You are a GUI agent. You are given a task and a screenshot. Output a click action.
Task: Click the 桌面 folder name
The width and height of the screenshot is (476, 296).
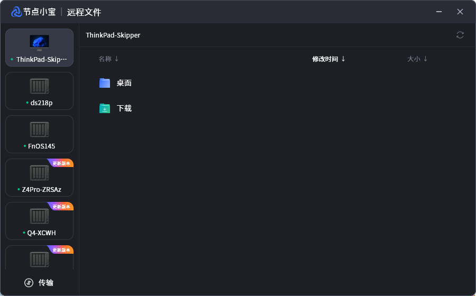(124, 83)
